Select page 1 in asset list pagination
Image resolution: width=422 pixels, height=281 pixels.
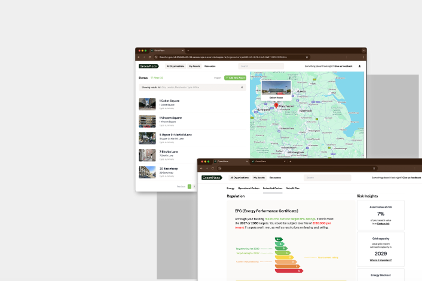(x=189, y=186)
